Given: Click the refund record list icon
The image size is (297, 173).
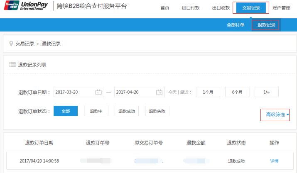Looking at the screenshot, I should 12,65.
